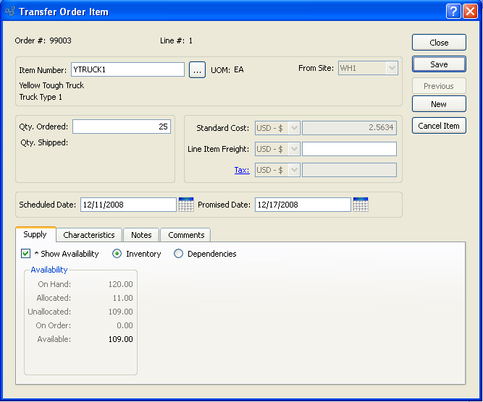The height and width of the screenshot is (402, 483).
Task: Toggle the Show Availability checkbox
Action: (26, 254)
